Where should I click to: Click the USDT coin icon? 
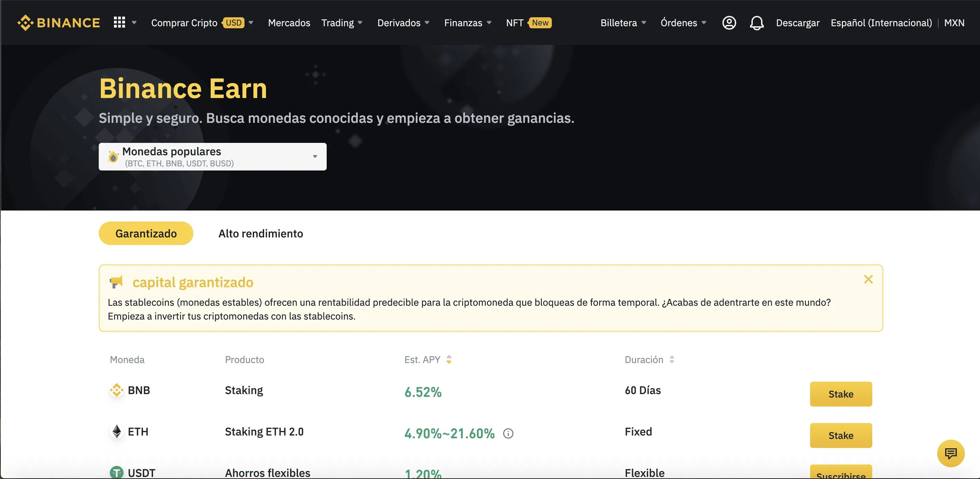coord(116,472)
